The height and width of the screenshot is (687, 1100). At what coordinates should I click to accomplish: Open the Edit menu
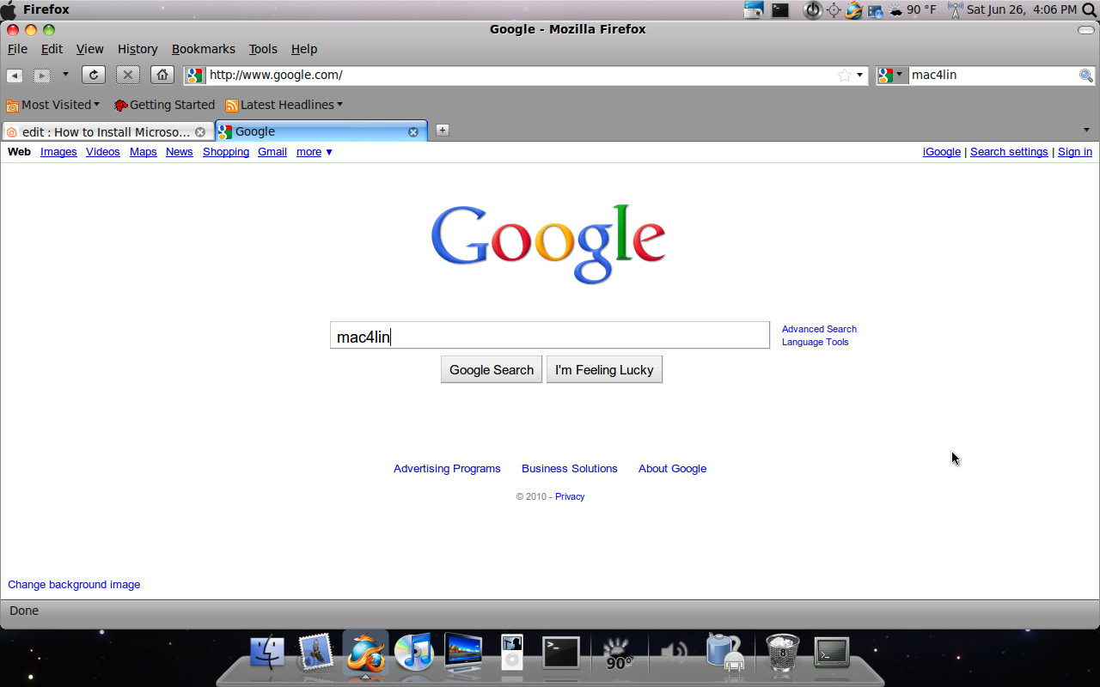(x=52, y=49)
